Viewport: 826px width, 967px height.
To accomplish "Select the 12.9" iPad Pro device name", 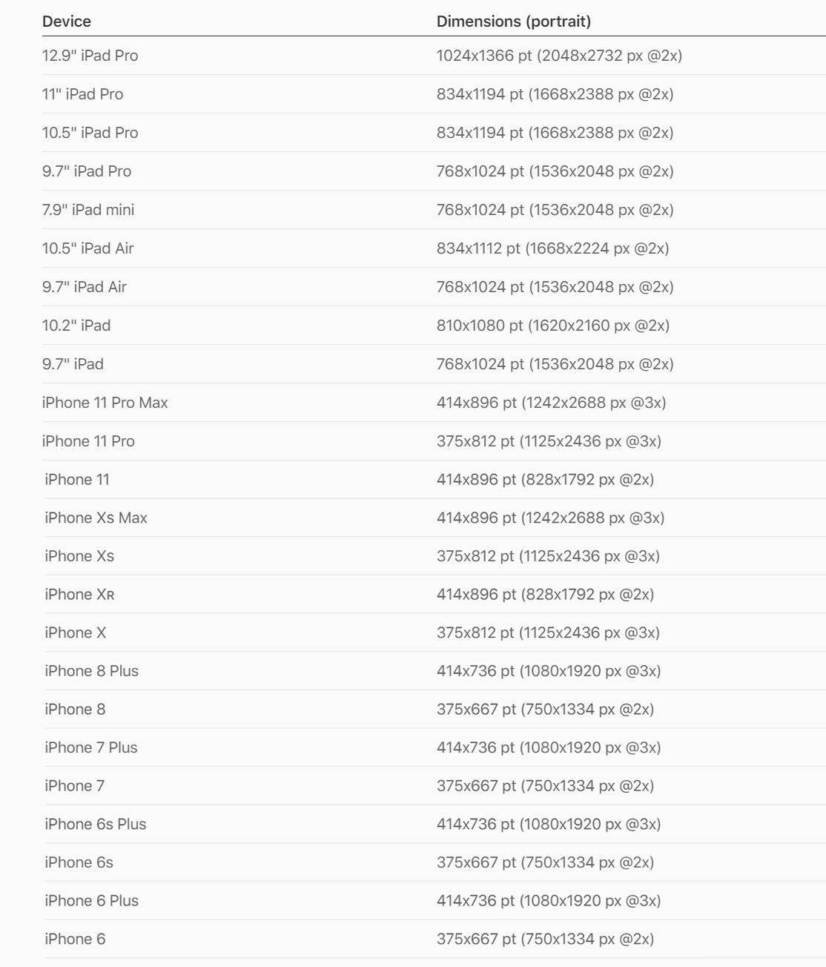I will click(90, 56).
